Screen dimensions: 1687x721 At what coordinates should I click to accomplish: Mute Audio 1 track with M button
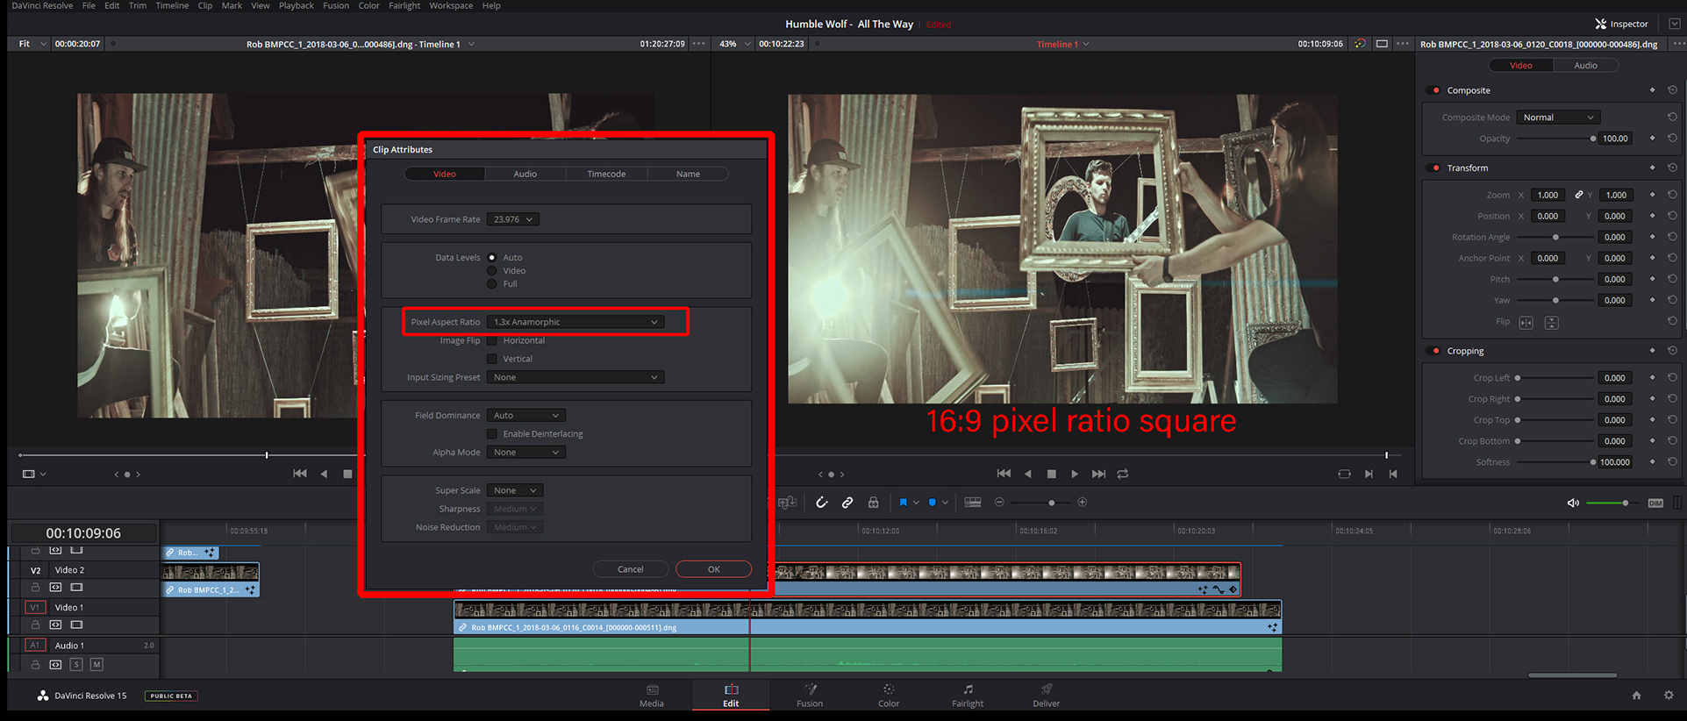click(x=97, y=665)
